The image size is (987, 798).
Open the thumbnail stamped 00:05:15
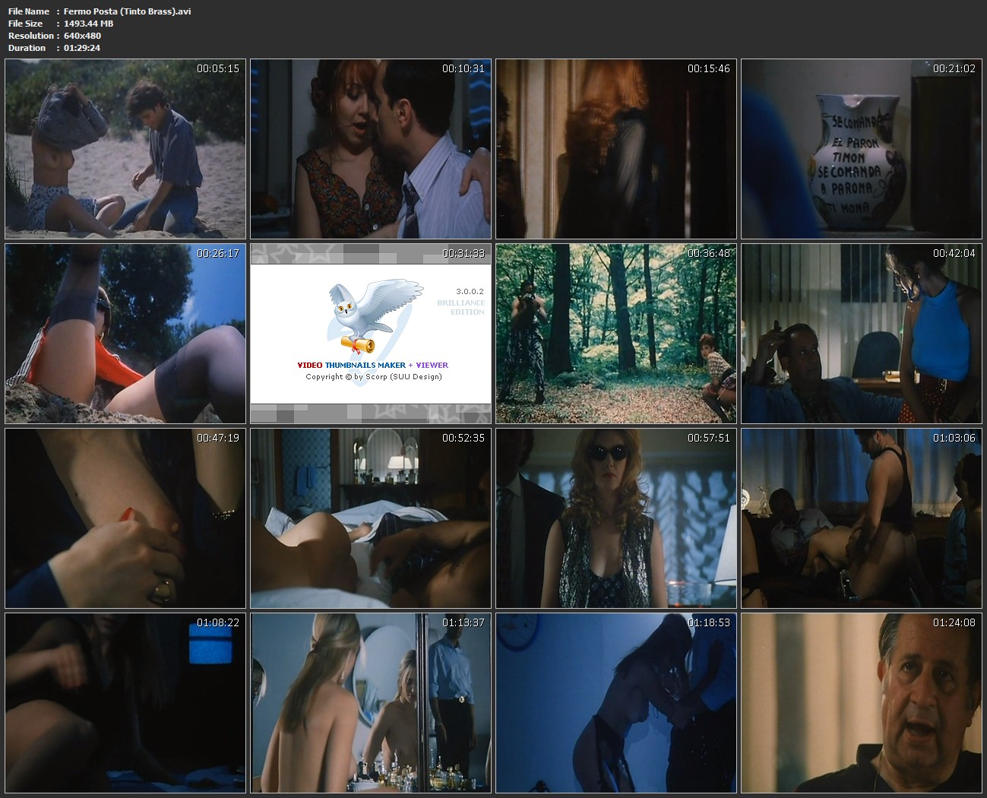pos(125,149)
